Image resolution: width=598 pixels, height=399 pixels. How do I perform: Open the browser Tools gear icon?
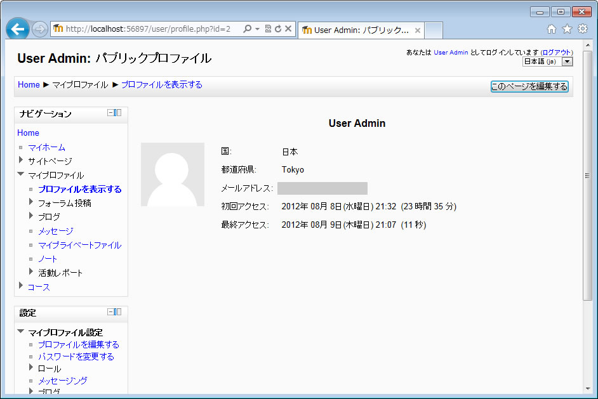pyautogui.click(x=582, y=29)
